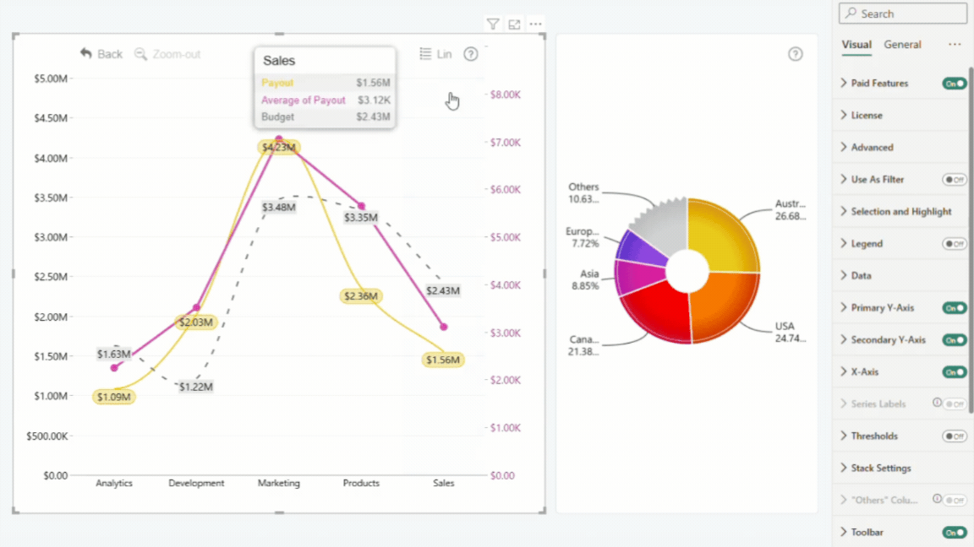Click the Back arrow in chart toolbar
The image size is (974, 547).
tap(85, 54)
